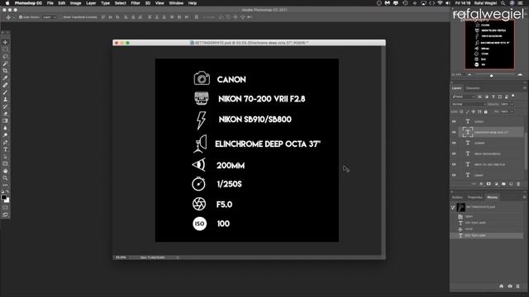529x297 pixels.
Task: Select the Path Selection tool
Action: click(x=5, y=157)
